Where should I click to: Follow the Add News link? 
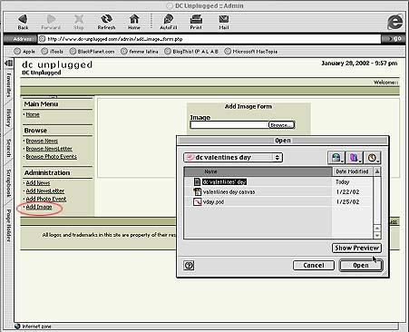[x=38, y=183]
